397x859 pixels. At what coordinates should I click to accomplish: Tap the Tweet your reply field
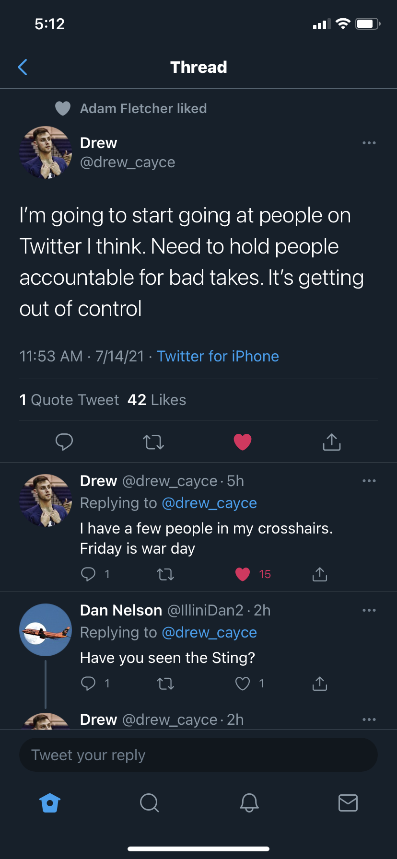[198, 755]
